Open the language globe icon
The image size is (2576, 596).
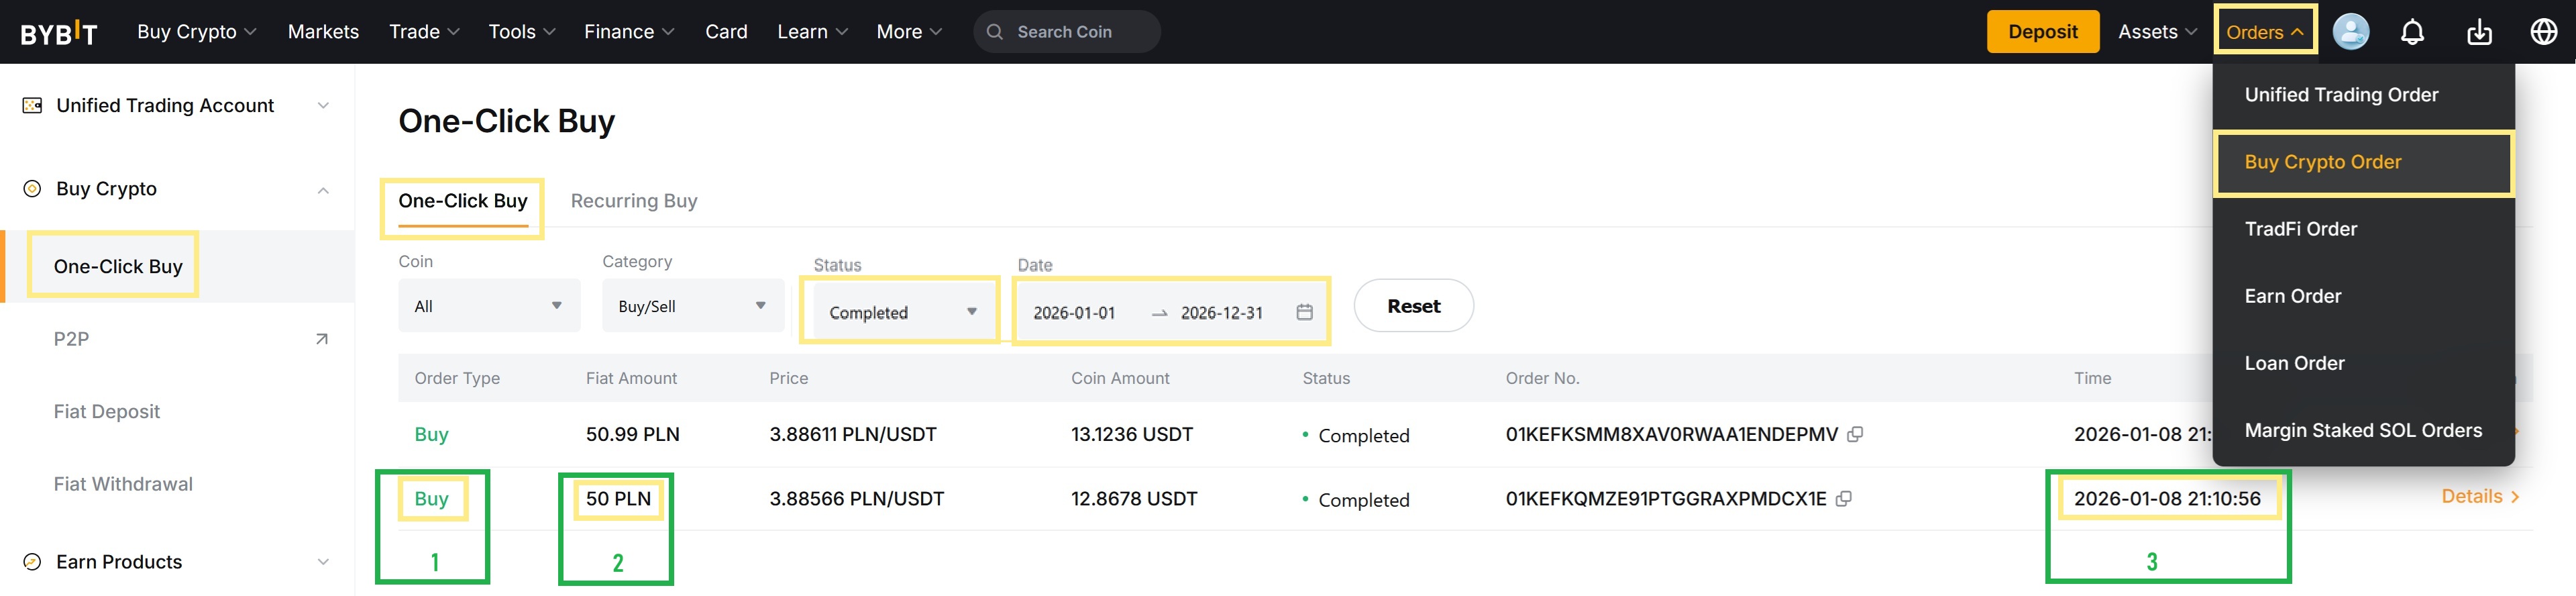point(2543,32)
